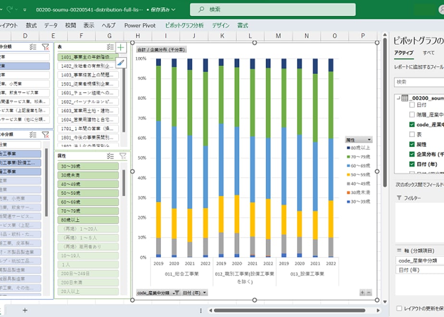
Task: Check the 日付 field checkbox
Action: click(x=412, y=105)
